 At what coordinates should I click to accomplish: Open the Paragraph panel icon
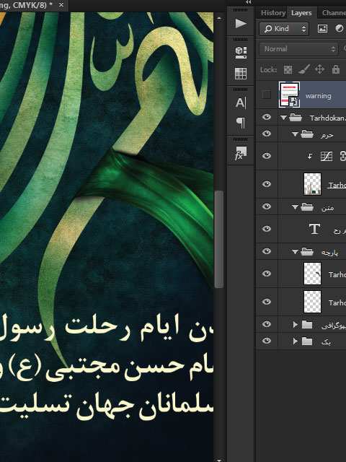tap(241, 123)
